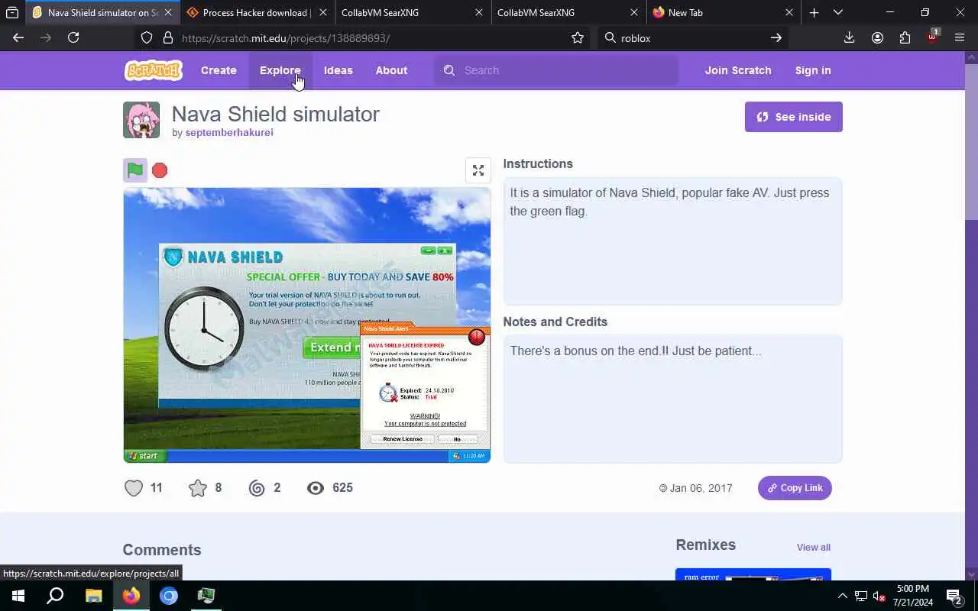978x611 pixels.
Task: Open the Ideas page
Action: pos(338,70)
